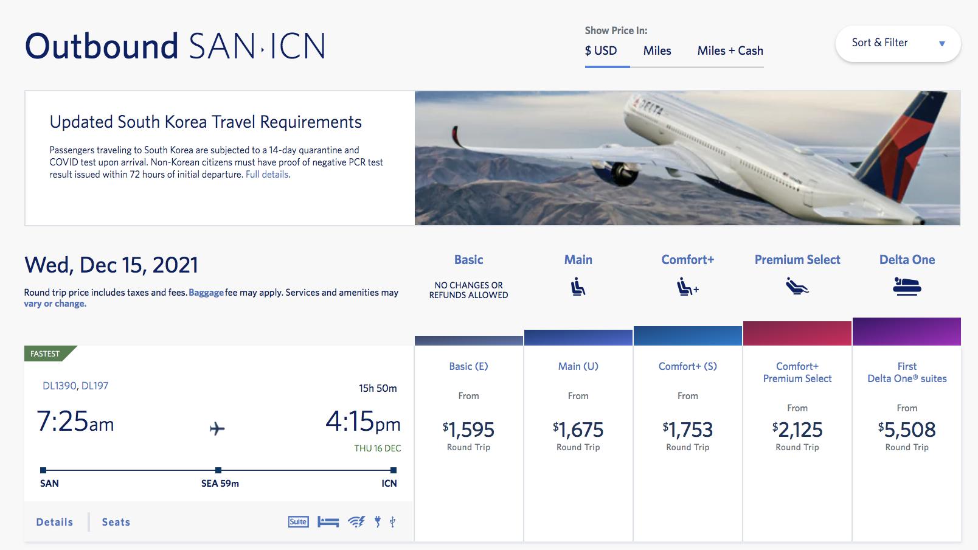Select the Main cabin column header
The width and height of the screenshot is (978, 550).
578,260
